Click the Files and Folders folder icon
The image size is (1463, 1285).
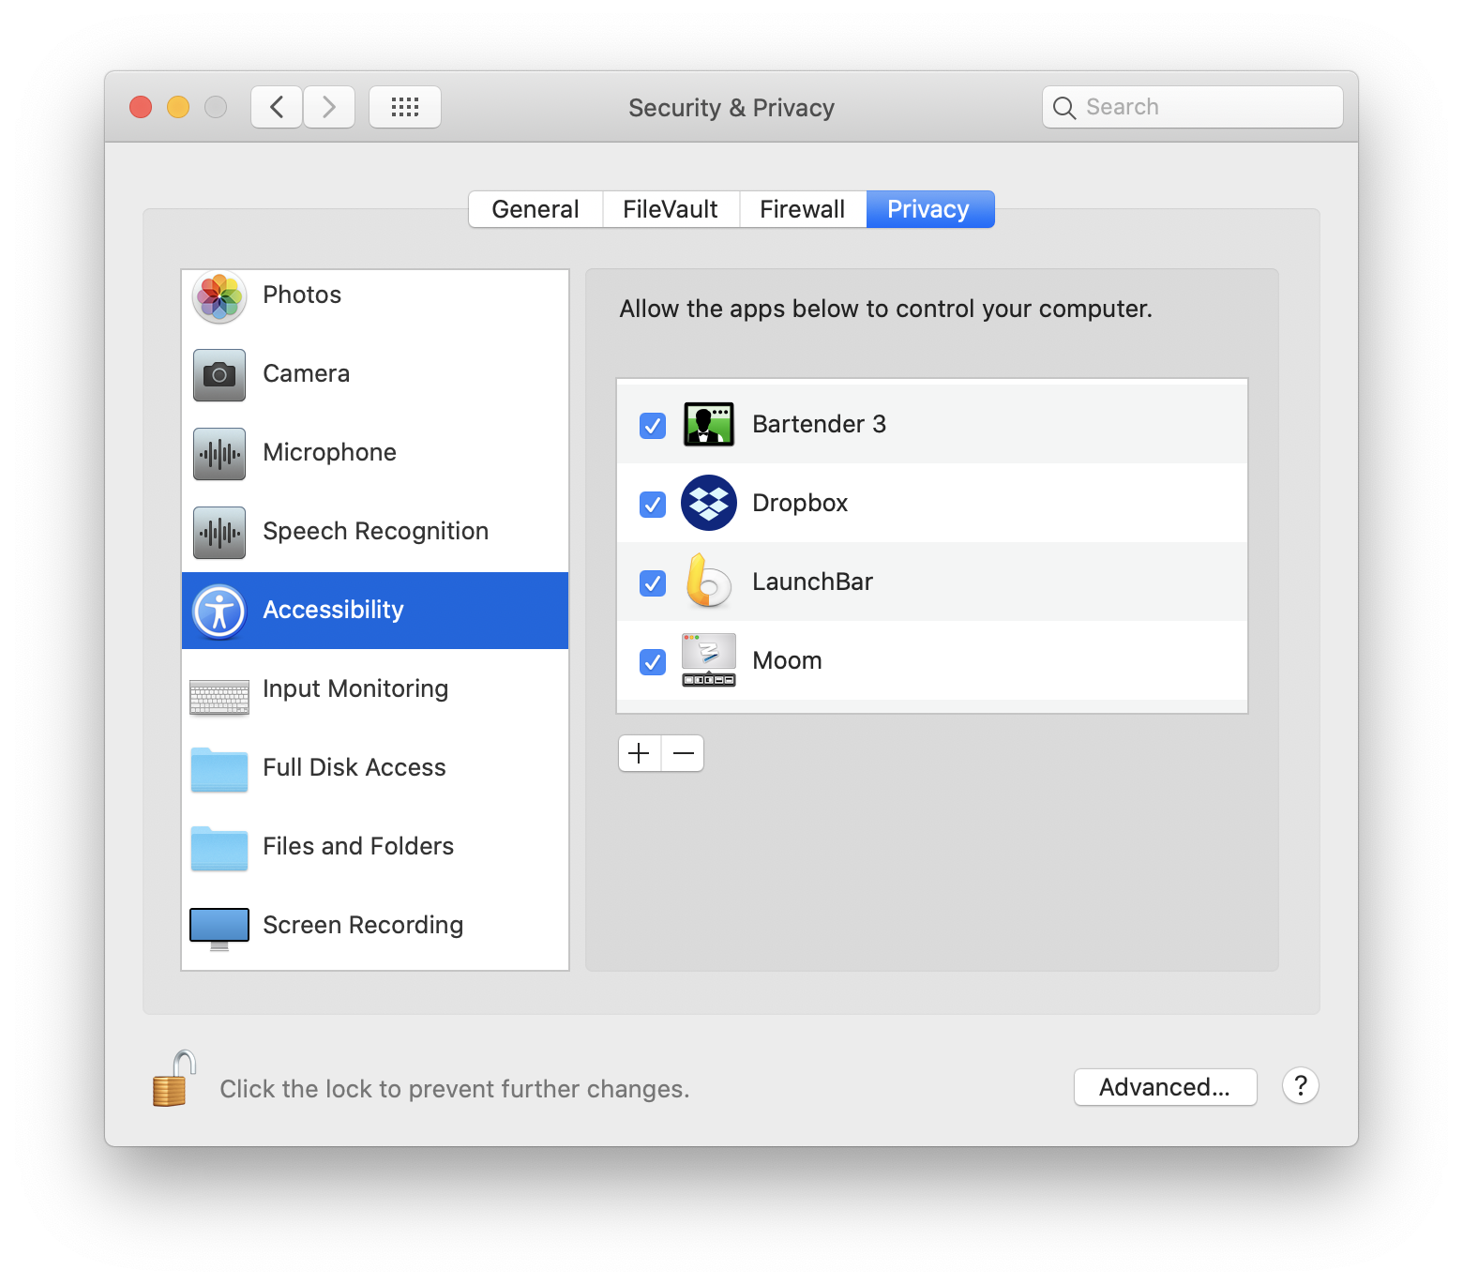pos(219,848)
